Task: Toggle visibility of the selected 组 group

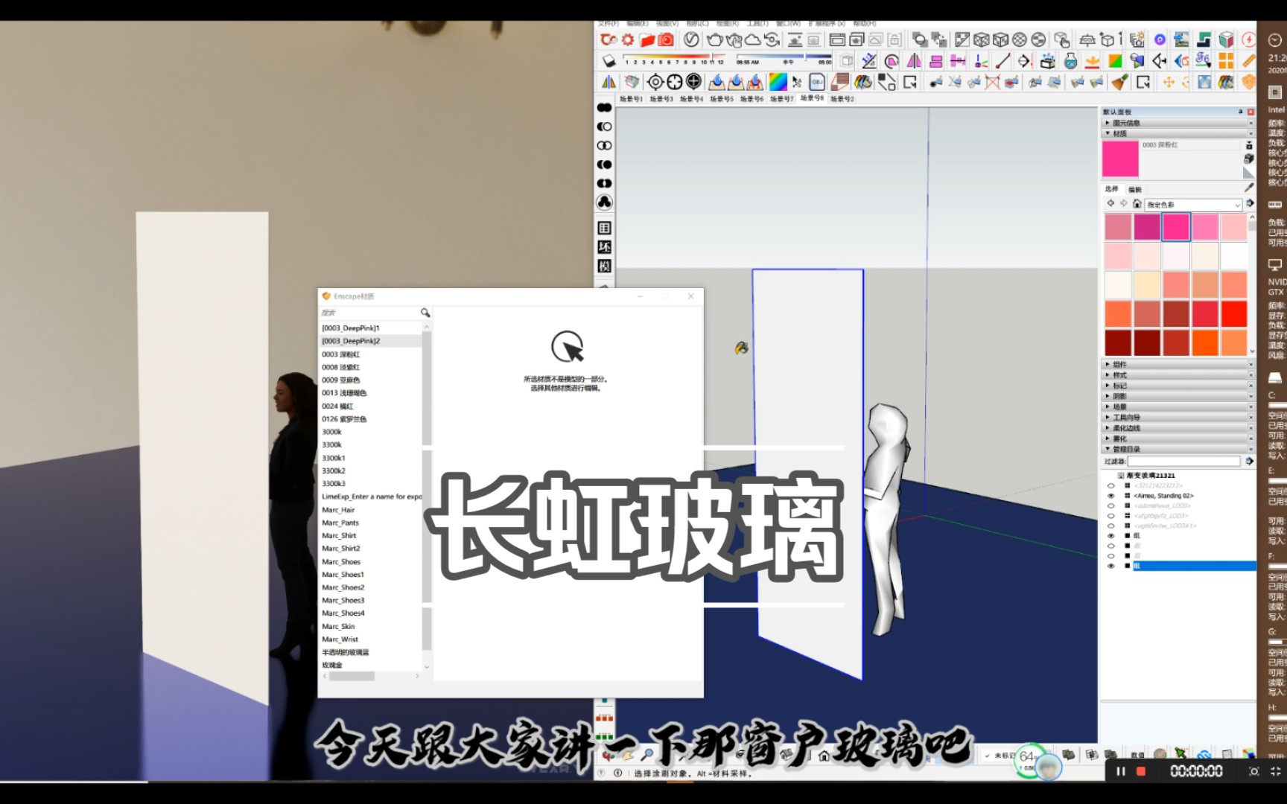Action: (1111, 566)
